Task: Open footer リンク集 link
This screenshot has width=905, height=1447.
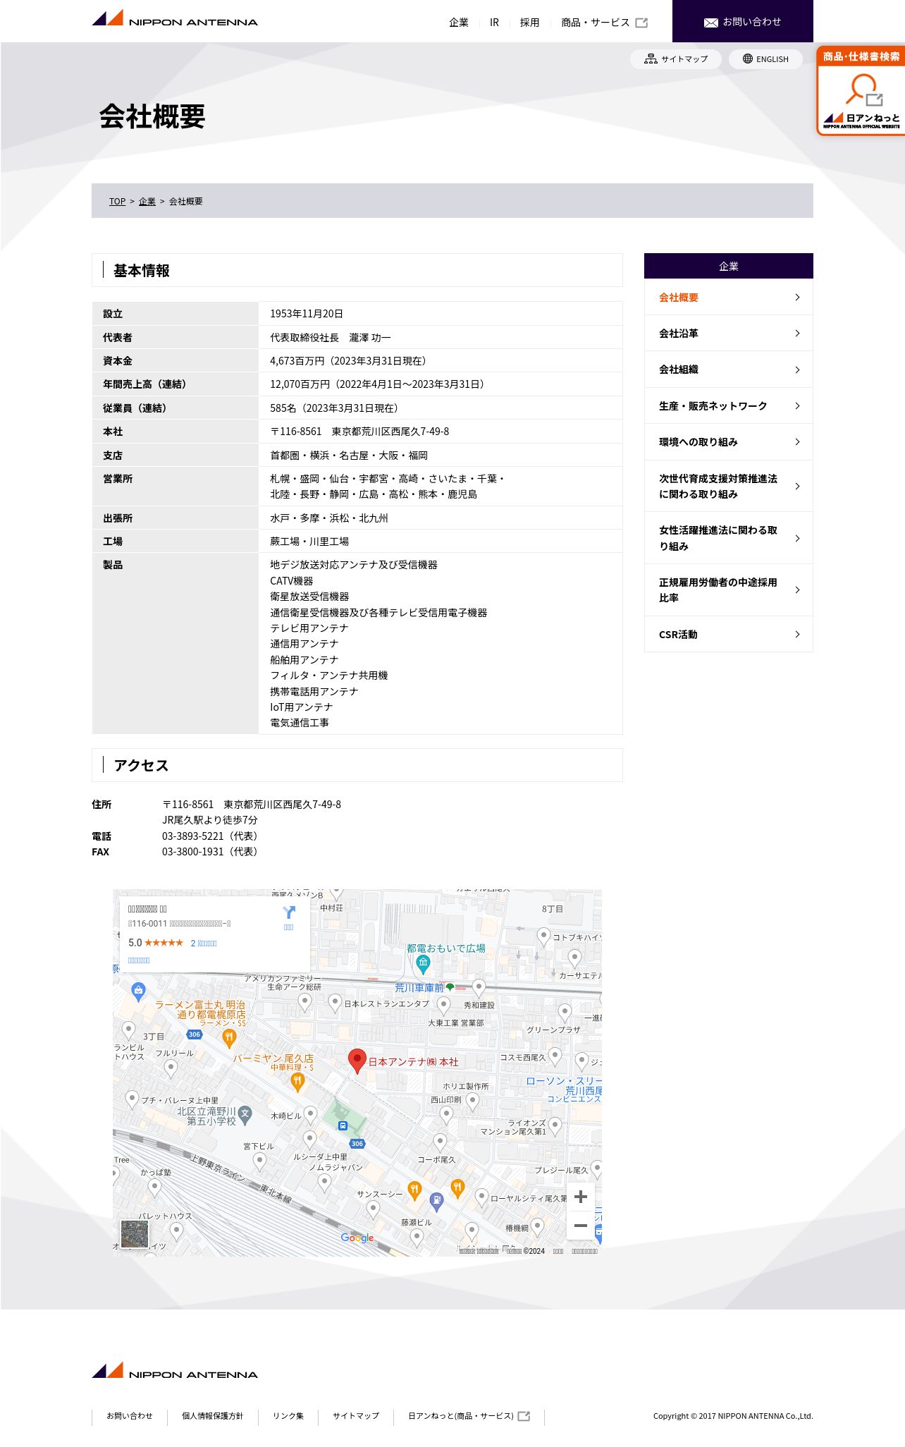Action: tap(288, 1416)
